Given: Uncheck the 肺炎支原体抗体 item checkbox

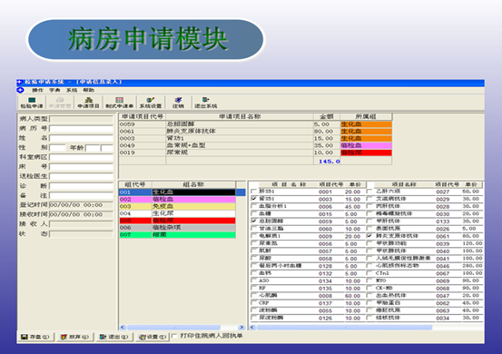Looking at the screenshot, I should point(369,236).
